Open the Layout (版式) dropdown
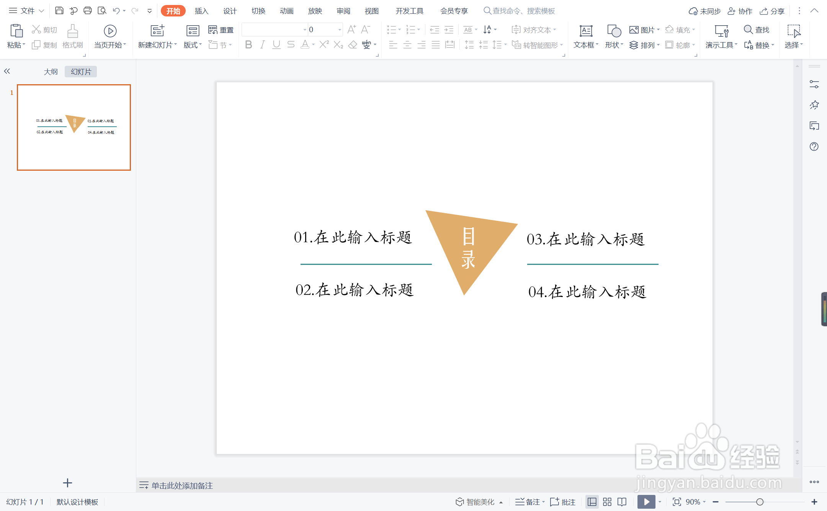 (x=193, y=45)
